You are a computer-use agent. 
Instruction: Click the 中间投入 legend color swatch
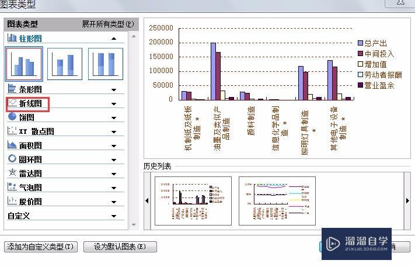pyautogui.click(x=360, y=54)
